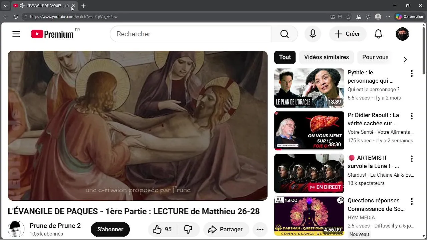Go to YouTube Premium home logo
Viewport: 427px width, 240px height.
pos(52,34)
